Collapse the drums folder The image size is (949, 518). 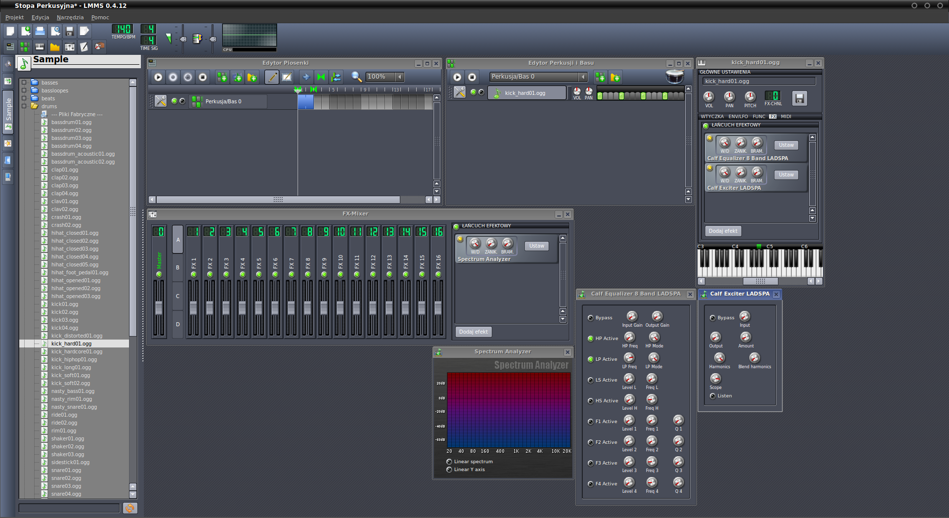tap(24, 106)
